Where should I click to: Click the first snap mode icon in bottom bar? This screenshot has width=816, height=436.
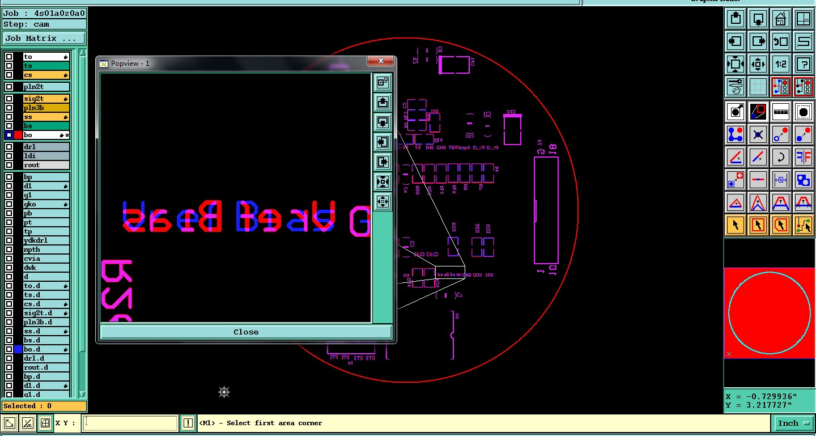coord(10,423)
